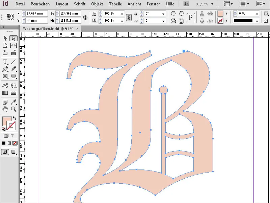The height and width of the screenshot is (203, 270).
Task: Select the Polygon tool
Action: point(13,76)
